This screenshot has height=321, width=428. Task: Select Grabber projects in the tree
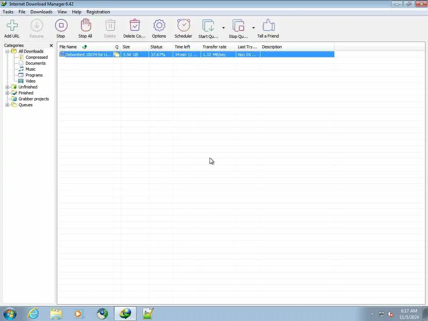click(33, 99)
